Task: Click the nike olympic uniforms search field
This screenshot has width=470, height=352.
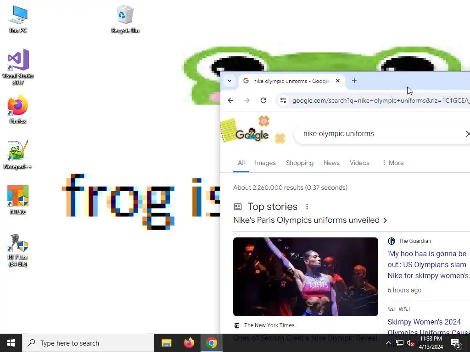Action: (382, 134)
